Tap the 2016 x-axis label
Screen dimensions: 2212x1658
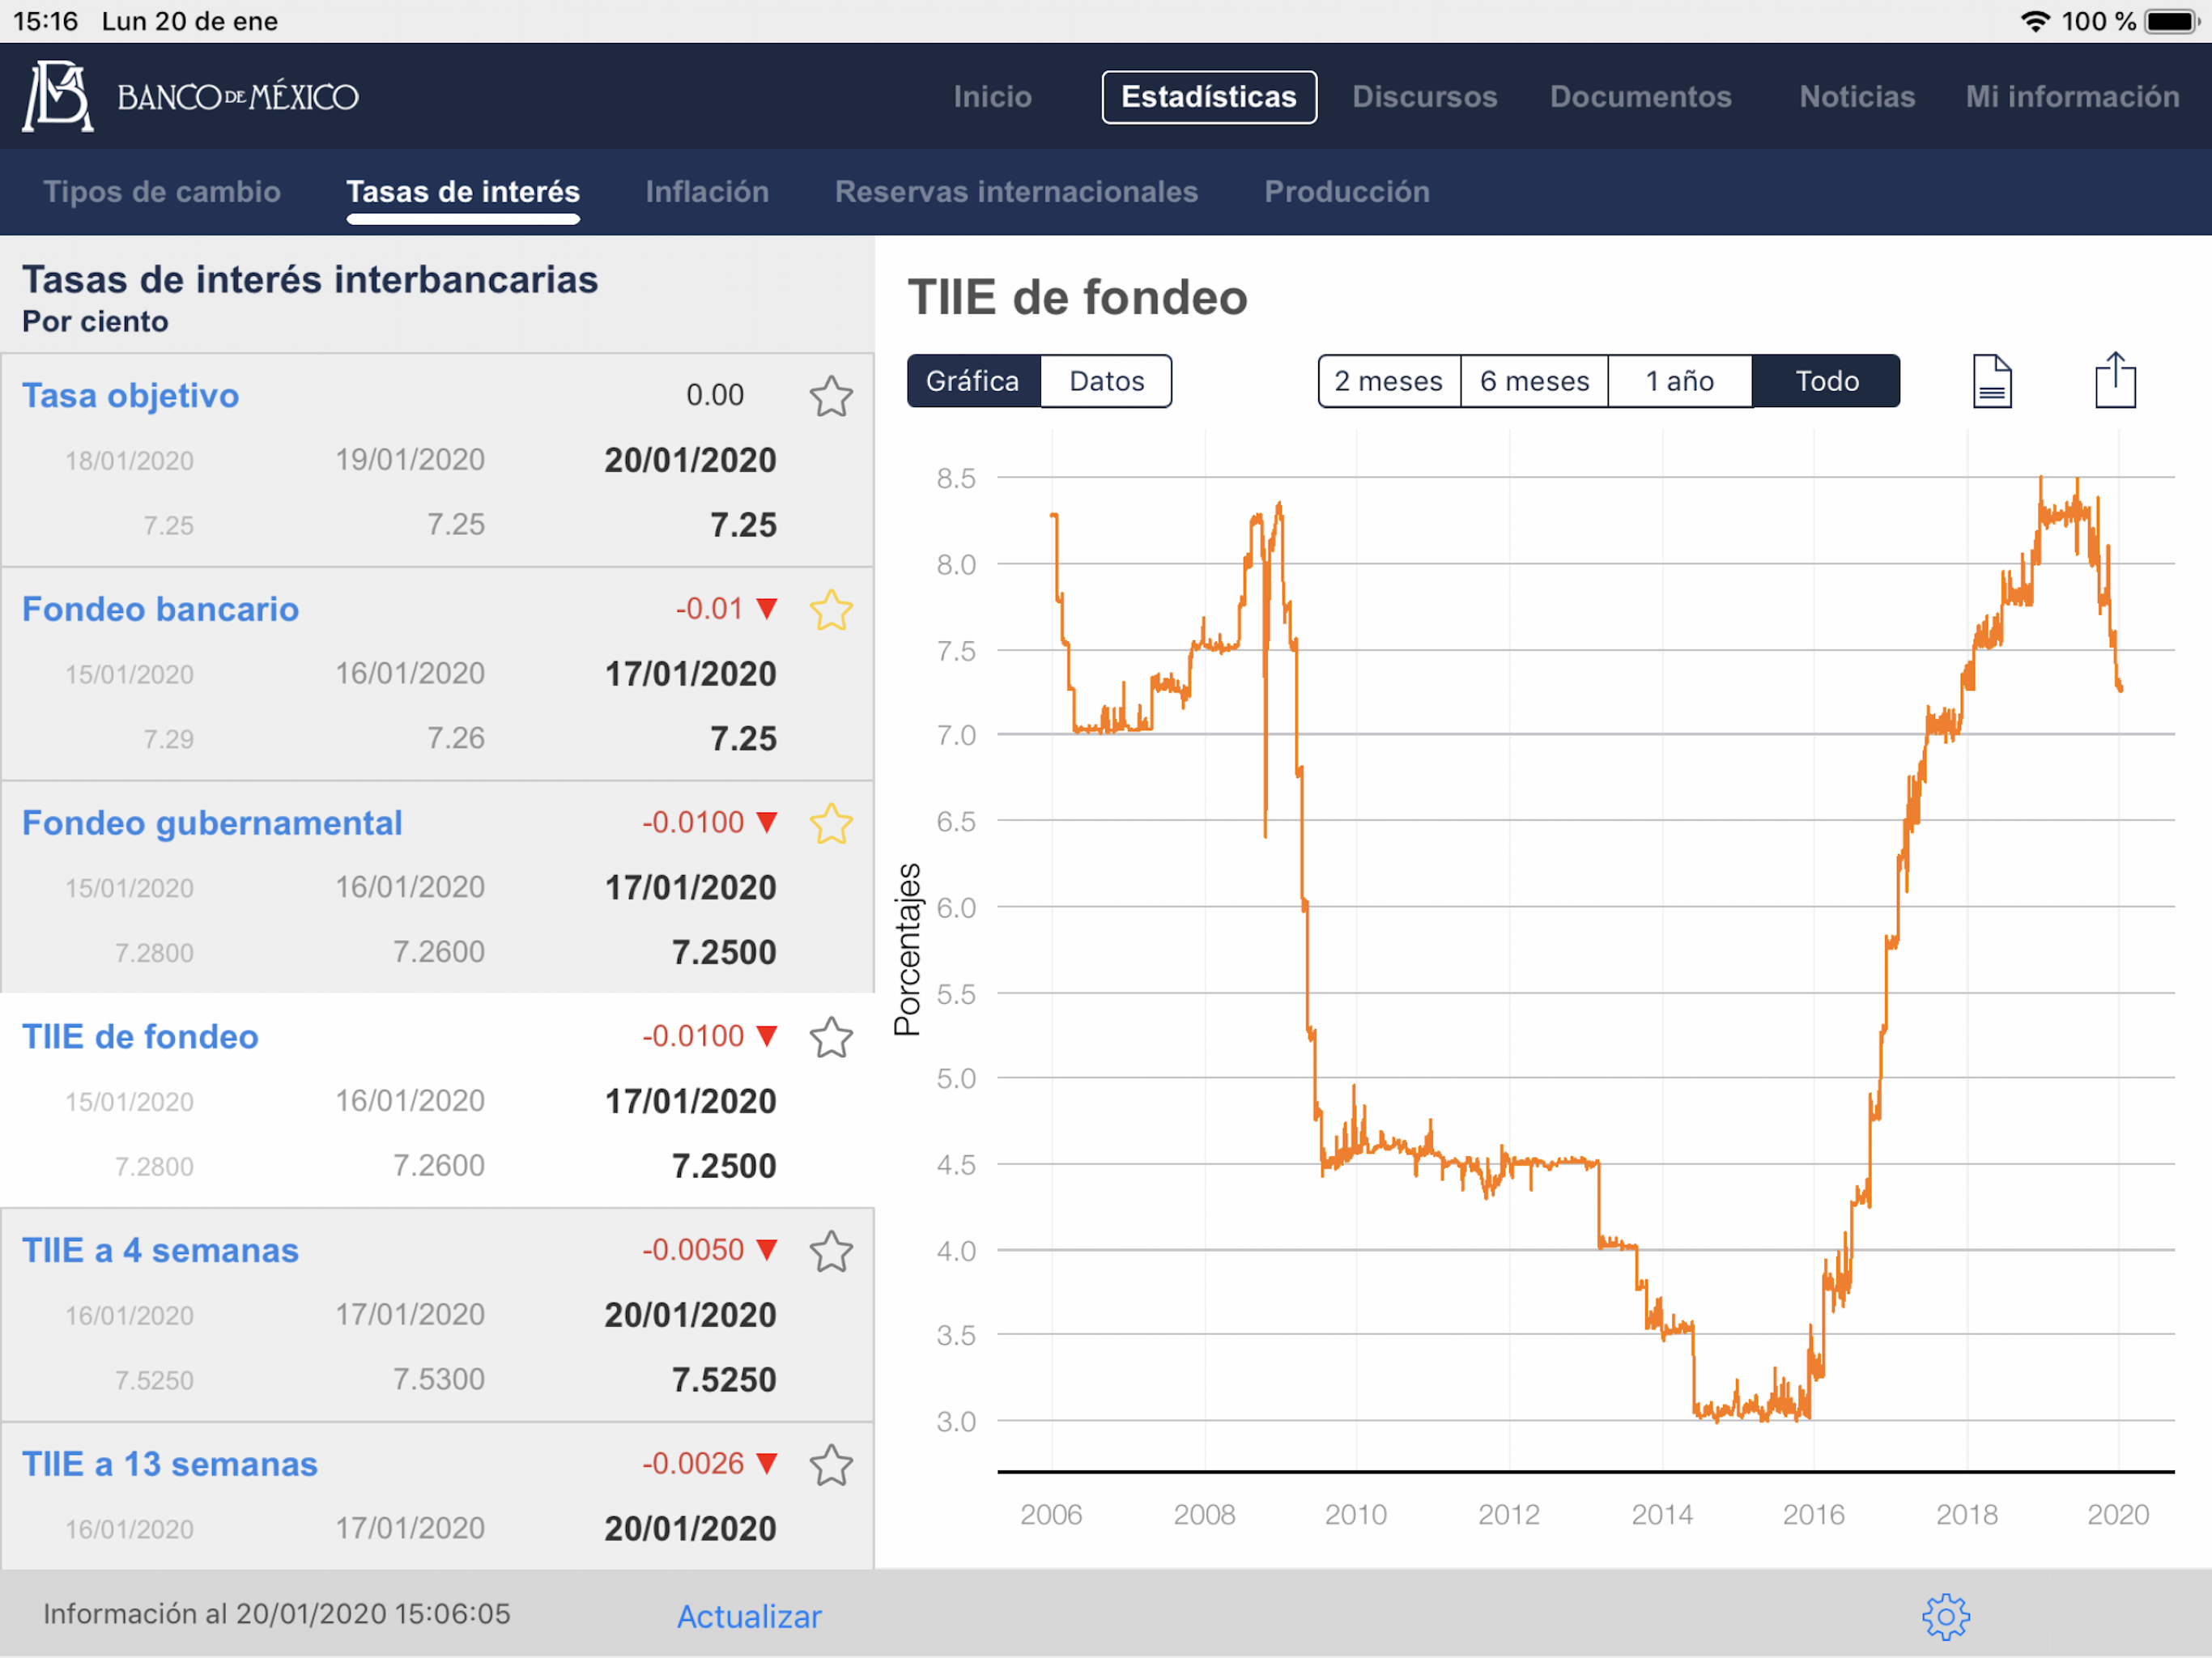(1813, 1514)
